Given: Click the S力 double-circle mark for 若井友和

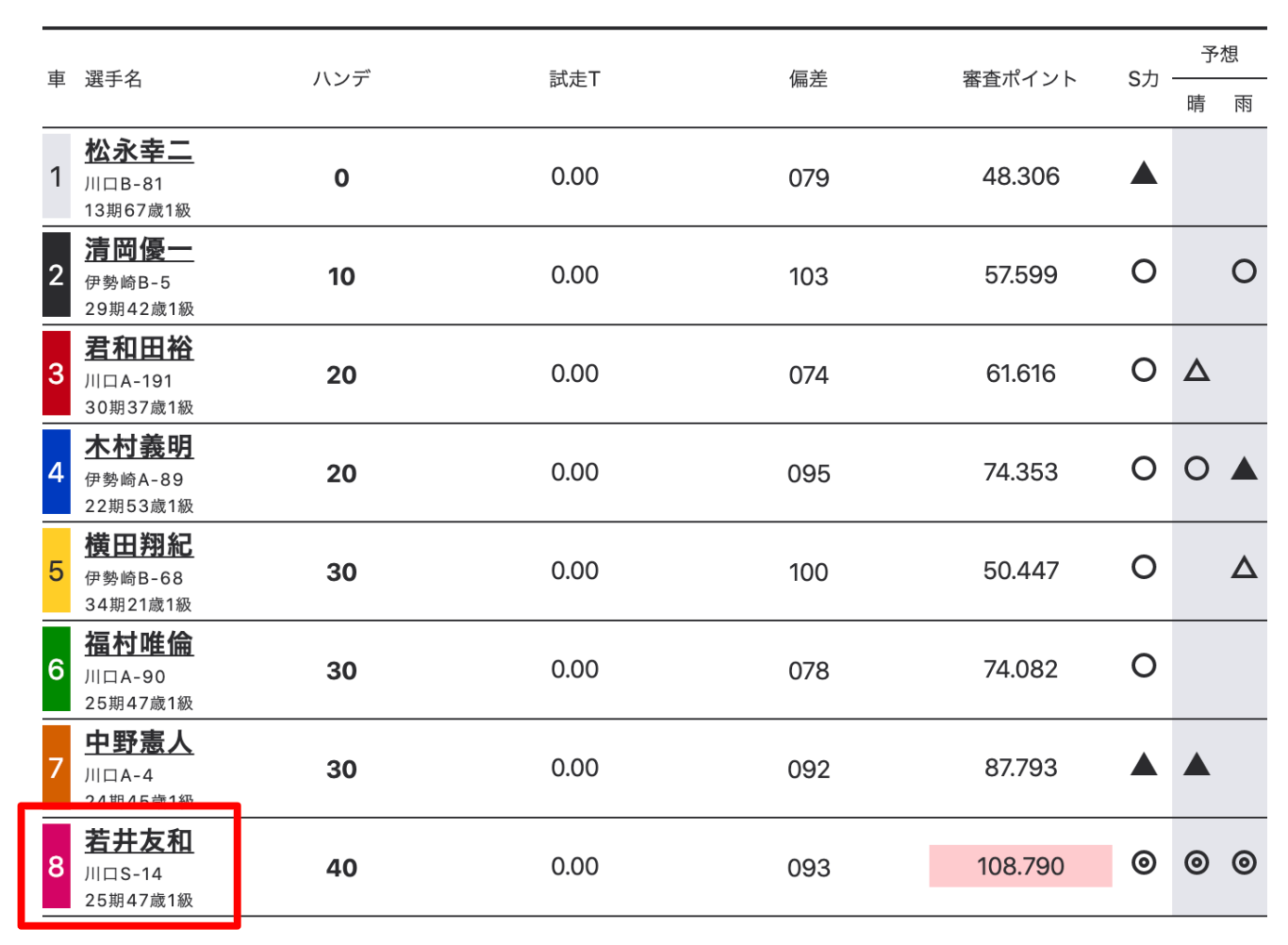Looking at the screenshot, I should click(1144, 863).
